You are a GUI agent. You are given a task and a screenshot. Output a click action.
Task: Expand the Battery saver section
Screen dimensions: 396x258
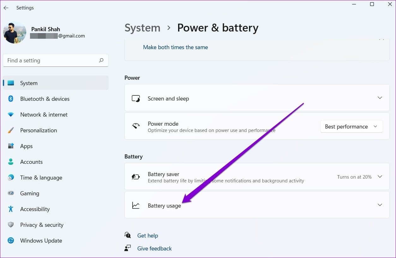(380, 177)
